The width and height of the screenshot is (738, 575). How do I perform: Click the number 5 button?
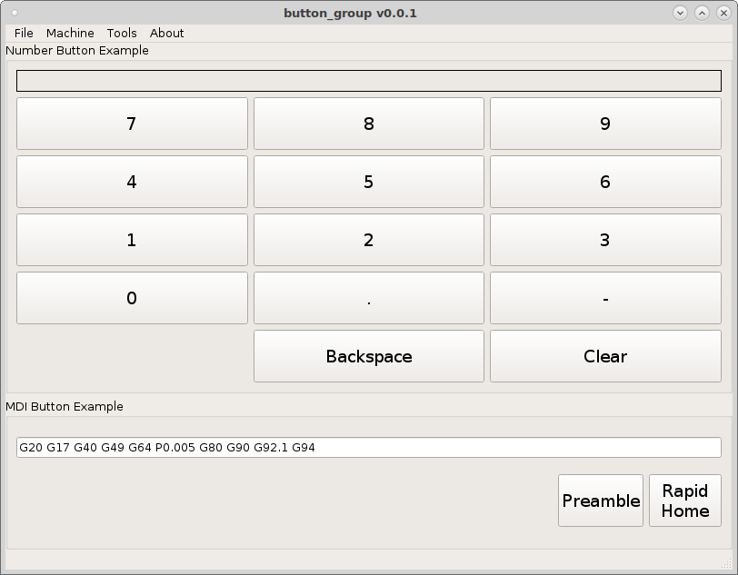(368, 182)
